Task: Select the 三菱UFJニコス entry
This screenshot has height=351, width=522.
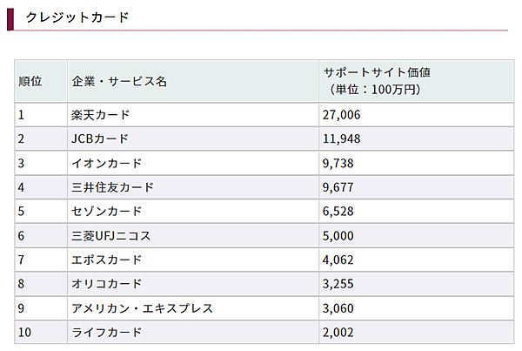Action: point(112,235)
